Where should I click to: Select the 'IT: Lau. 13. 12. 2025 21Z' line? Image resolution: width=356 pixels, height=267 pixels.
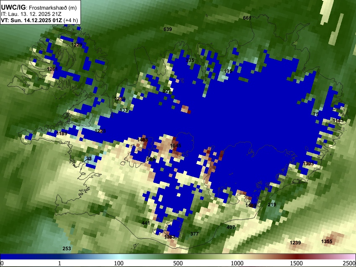[x=31, y=14]
